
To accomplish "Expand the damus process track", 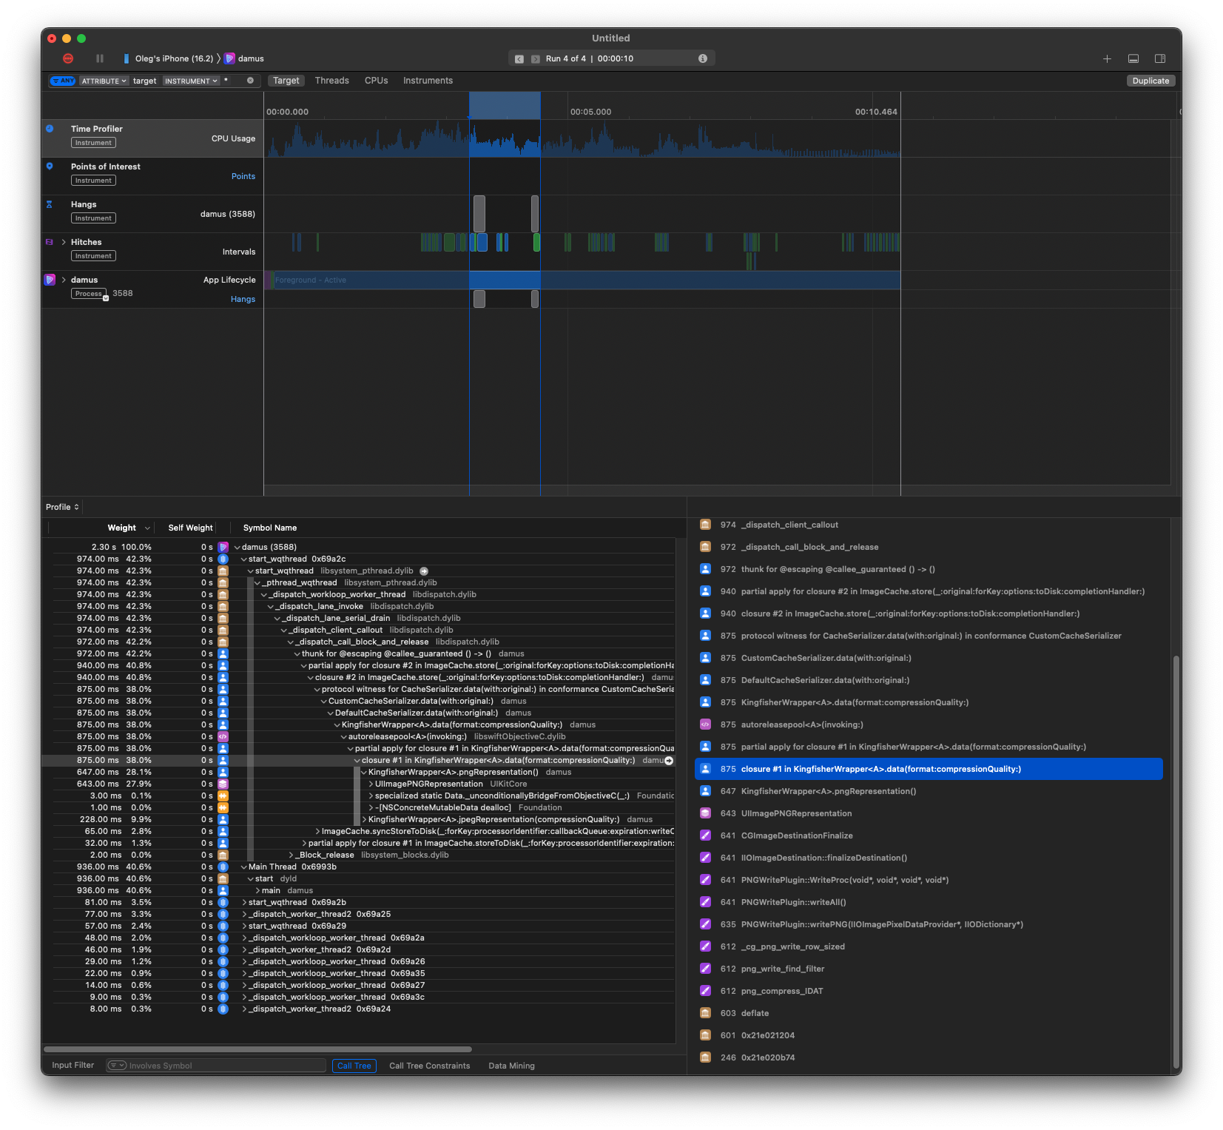I will [64, 280].
